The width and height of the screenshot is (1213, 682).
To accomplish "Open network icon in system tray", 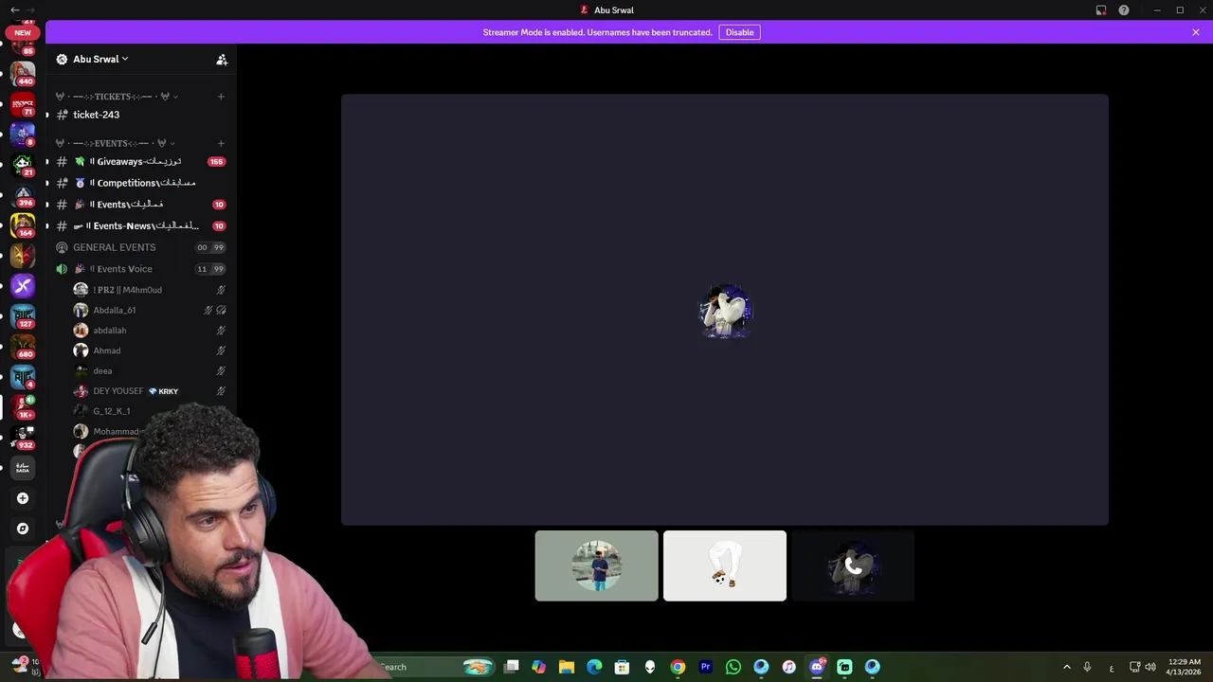I will click(1134, 667).
